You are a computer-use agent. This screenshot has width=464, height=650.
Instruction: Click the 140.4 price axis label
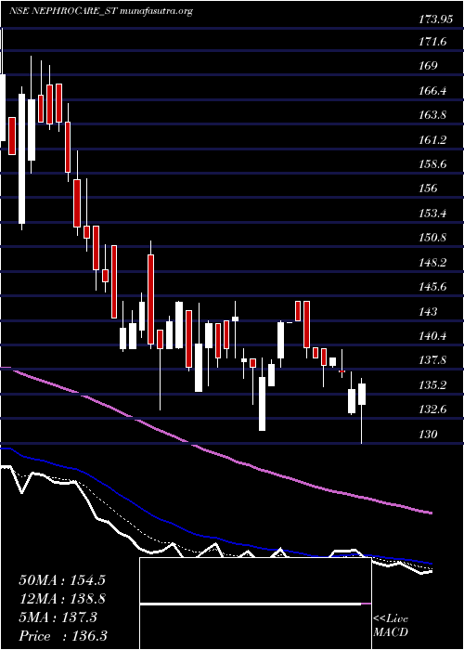click(433, 336)
